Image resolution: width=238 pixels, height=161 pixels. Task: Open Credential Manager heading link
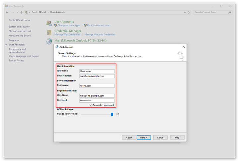pos(68,31)
